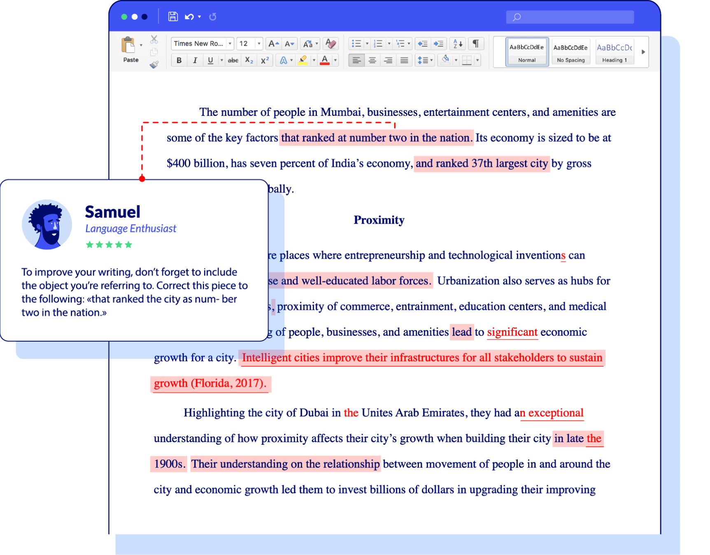Click the Bullets list icon
The height and width of the screenshot is (555, 710).
tap(356, 44)
